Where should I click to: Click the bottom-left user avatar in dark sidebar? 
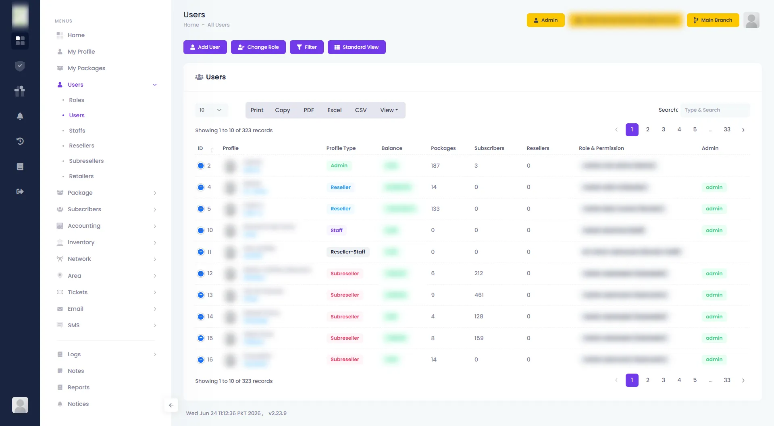(20, 405)
